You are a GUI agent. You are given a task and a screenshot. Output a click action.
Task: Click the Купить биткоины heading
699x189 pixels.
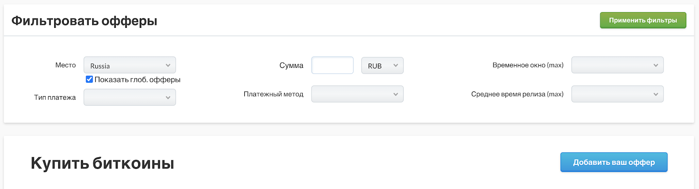[102, 163]
